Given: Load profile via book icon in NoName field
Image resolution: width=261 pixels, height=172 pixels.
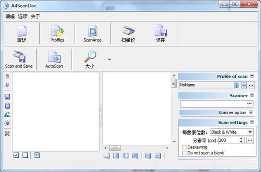Looking at the screenshot, I should click(236, 85).
